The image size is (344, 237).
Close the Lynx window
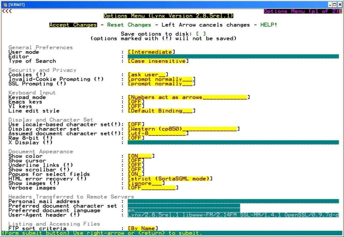point(340,4)
